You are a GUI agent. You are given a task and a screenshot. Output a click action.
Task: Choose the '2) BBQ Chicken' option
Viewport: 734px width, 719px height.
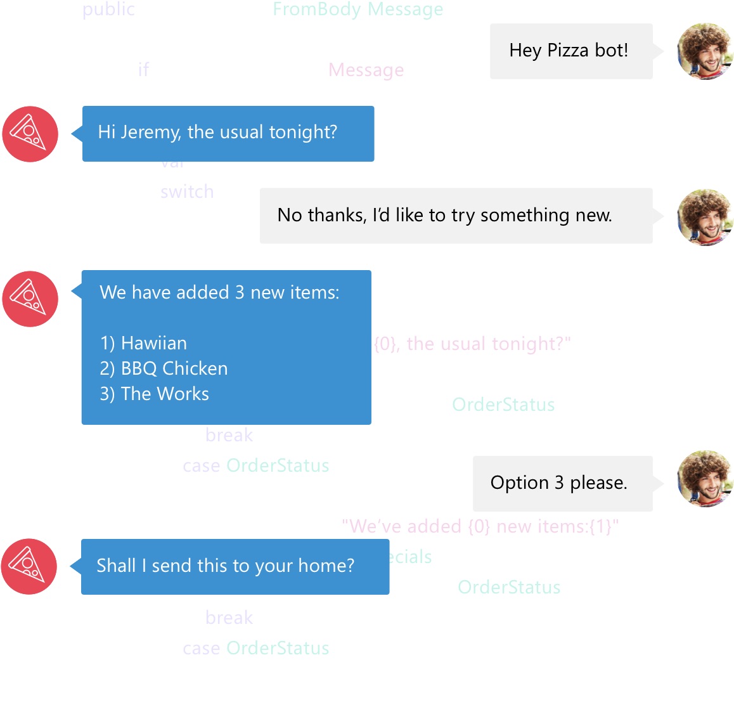coord(164,368)
